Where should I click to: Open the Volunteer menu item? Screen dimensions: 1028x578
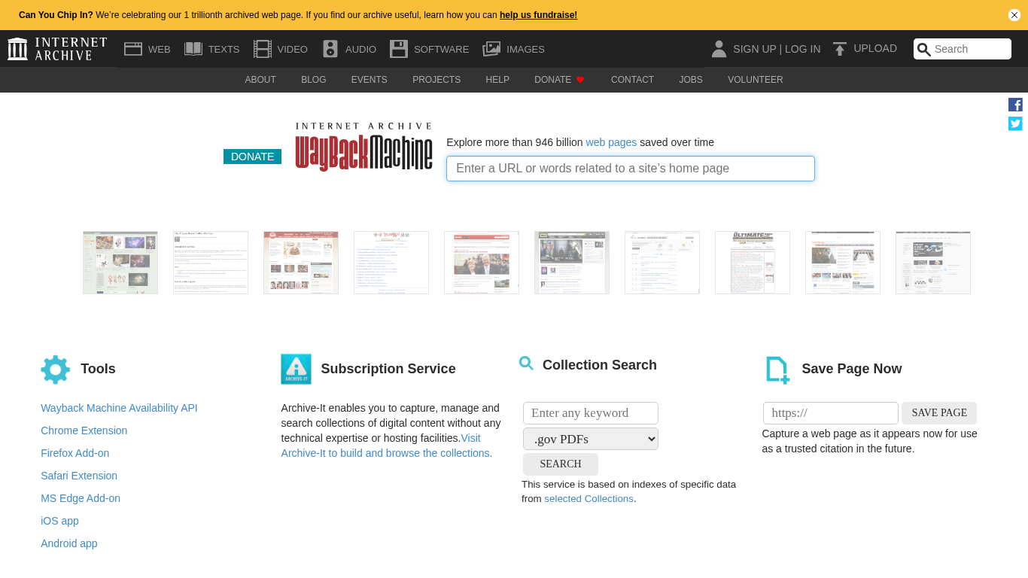click(x=756, y=80)
